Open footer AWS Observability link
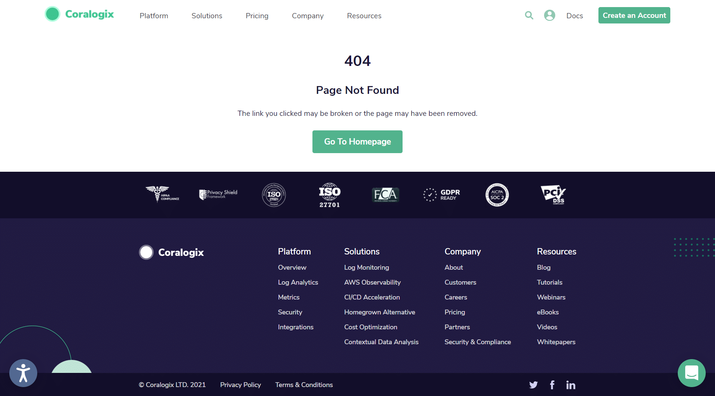This screenshot has width=715, height=396. coord(372,282)
